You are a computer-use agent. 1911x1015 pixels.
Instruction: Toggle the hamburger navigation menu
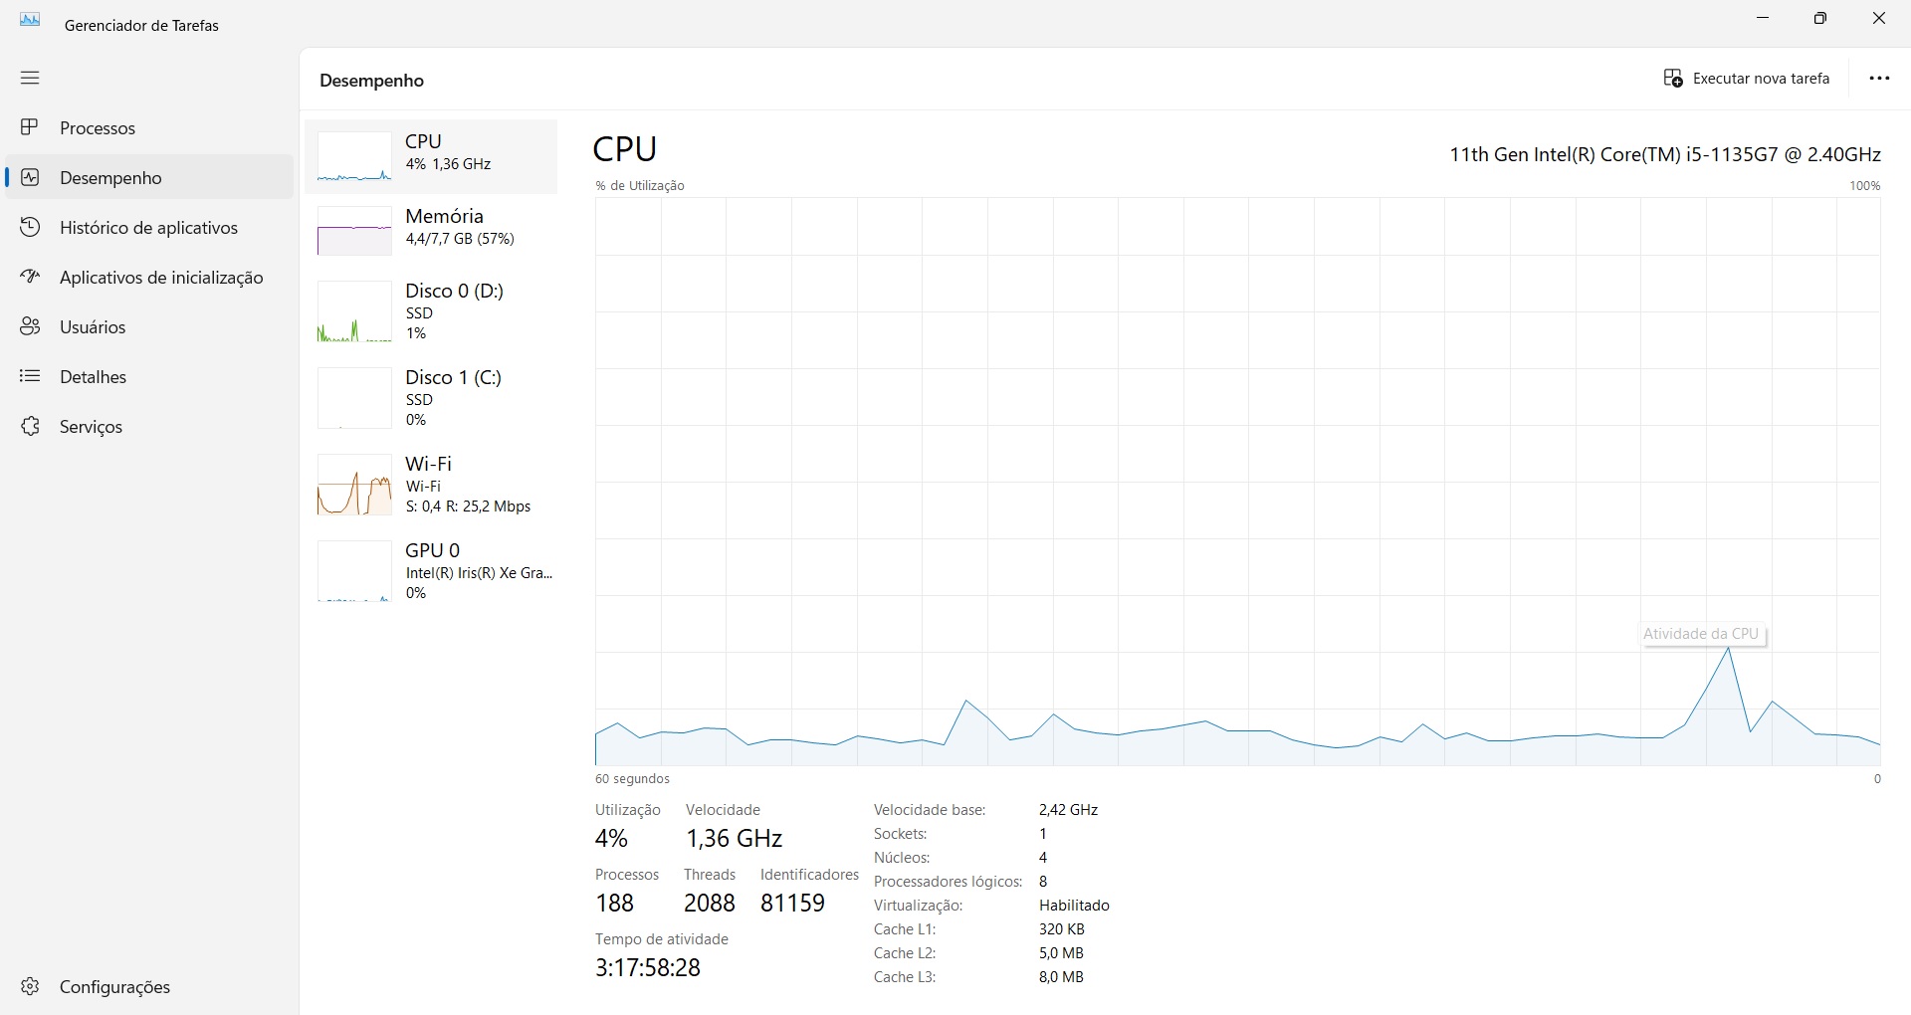pyautogui.click(x=30, y=78)
